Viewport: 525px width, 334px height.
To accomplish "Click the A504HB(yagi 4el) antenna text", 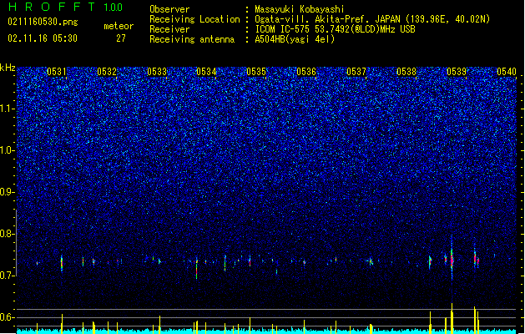I will coord(295,39).
